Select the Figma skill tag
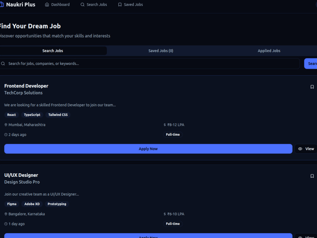The image size is (317, 238). pos(12,204)
